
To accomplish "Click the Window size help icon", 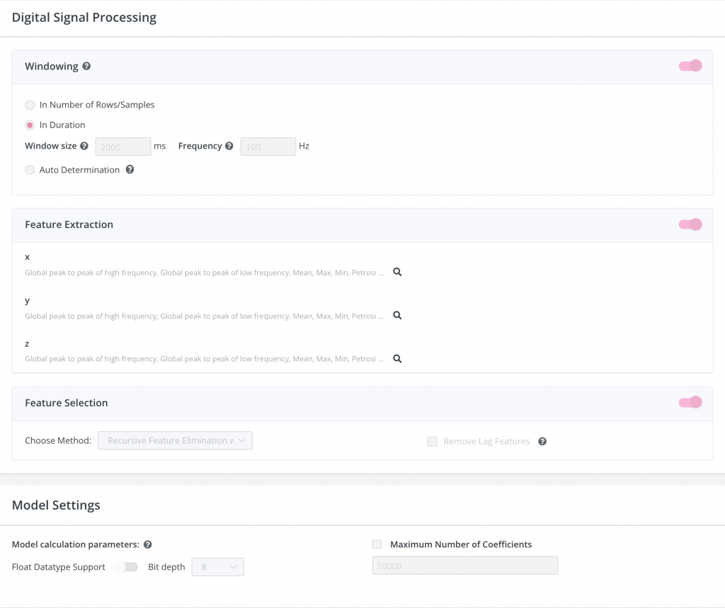I will 84,147.
